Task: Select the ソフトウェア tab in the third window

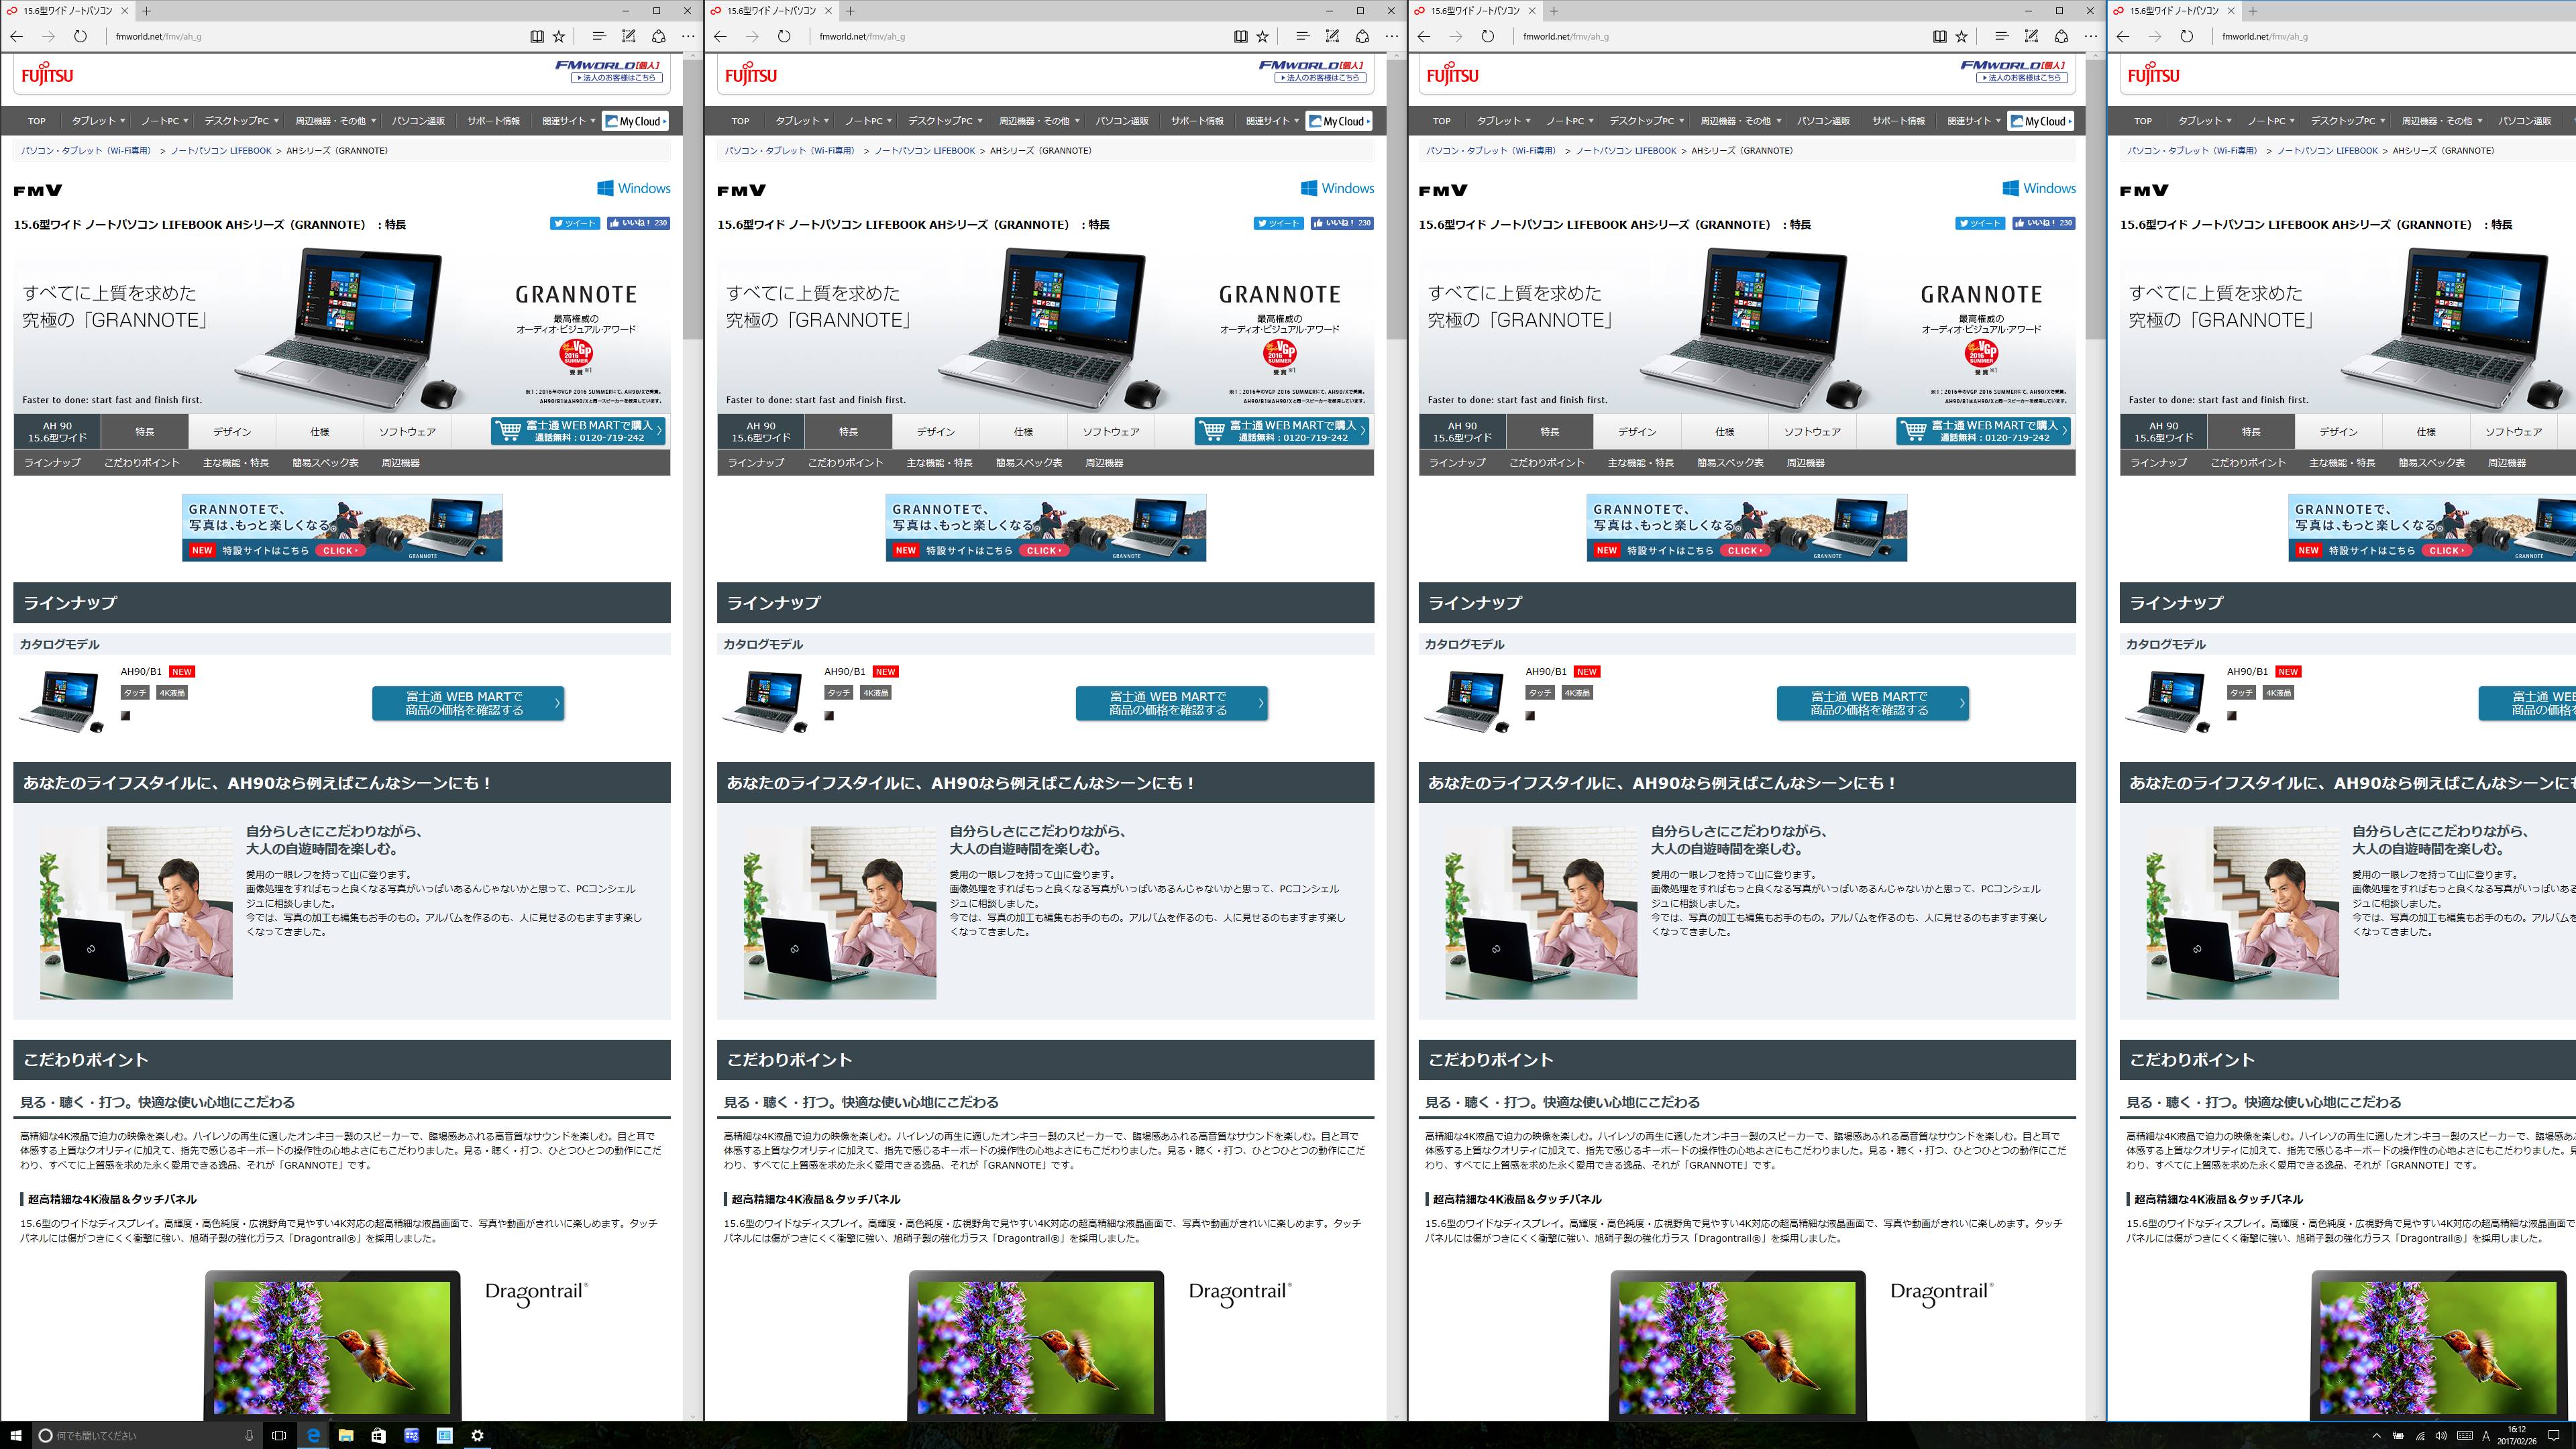Action: (1811, 432)
